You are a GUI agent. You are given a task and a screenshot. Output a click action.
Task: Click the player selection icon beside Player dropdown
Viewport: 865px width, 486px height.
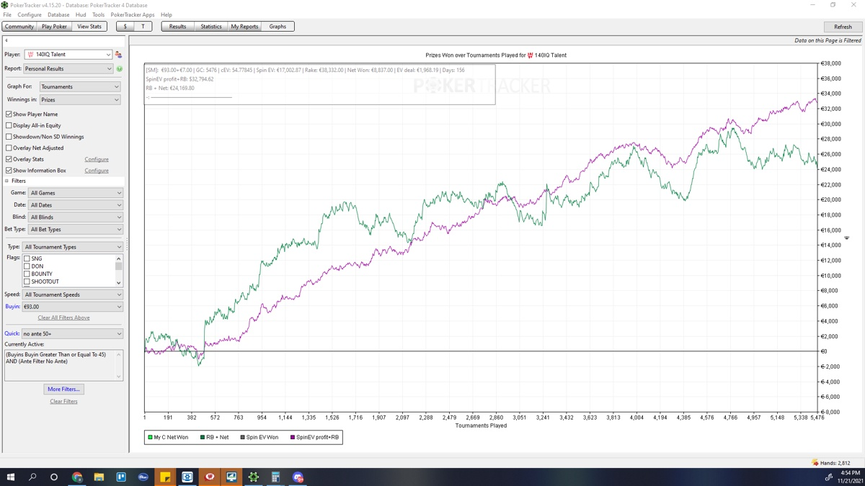tap(118, 55)
